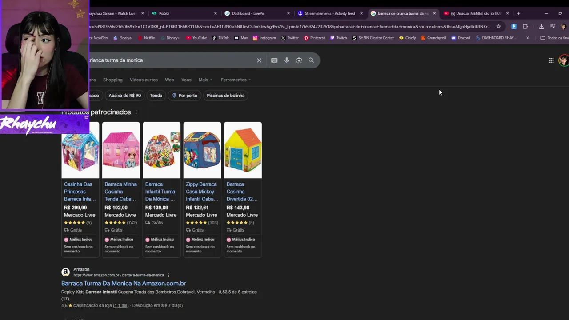Click the magnifying glass search button
Image resolution: width=569 pixels, height=320 pixels.
(x=311, y=60)
